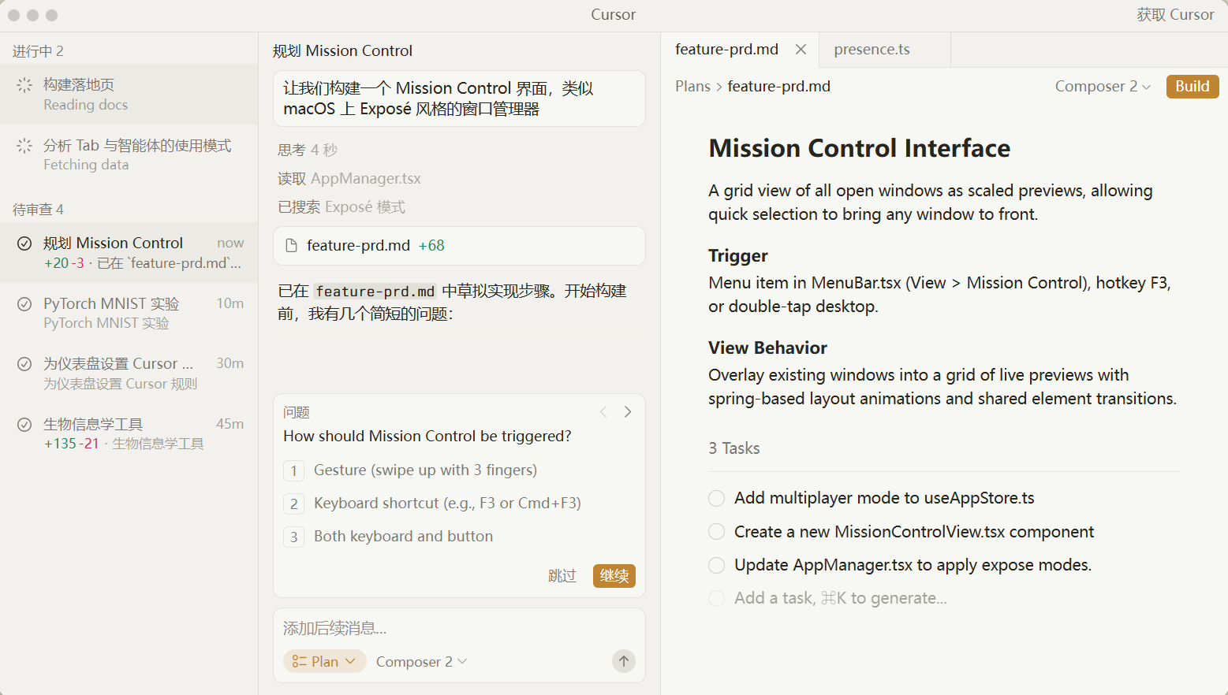Click the file icon in the feature-prd.md card

coord(291,246)
